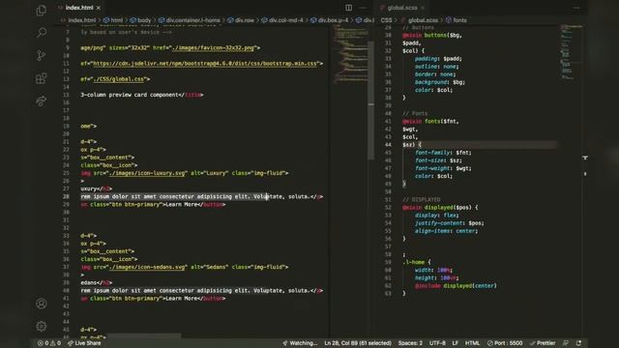The height and width of the screenshot is (348, 619).
Task: Open the icon-sedans.svg image path
Action: click(x=147, y=267)
